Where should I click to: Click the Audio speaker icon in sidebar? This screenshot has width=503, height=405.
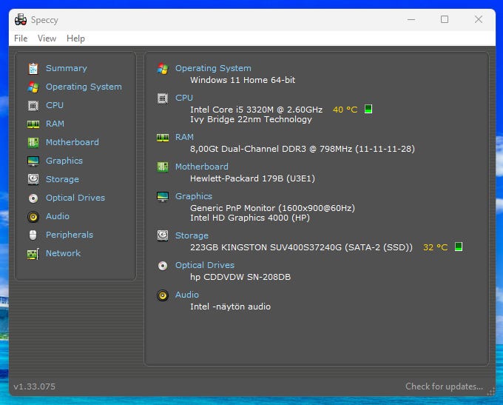tap(33, 217)
